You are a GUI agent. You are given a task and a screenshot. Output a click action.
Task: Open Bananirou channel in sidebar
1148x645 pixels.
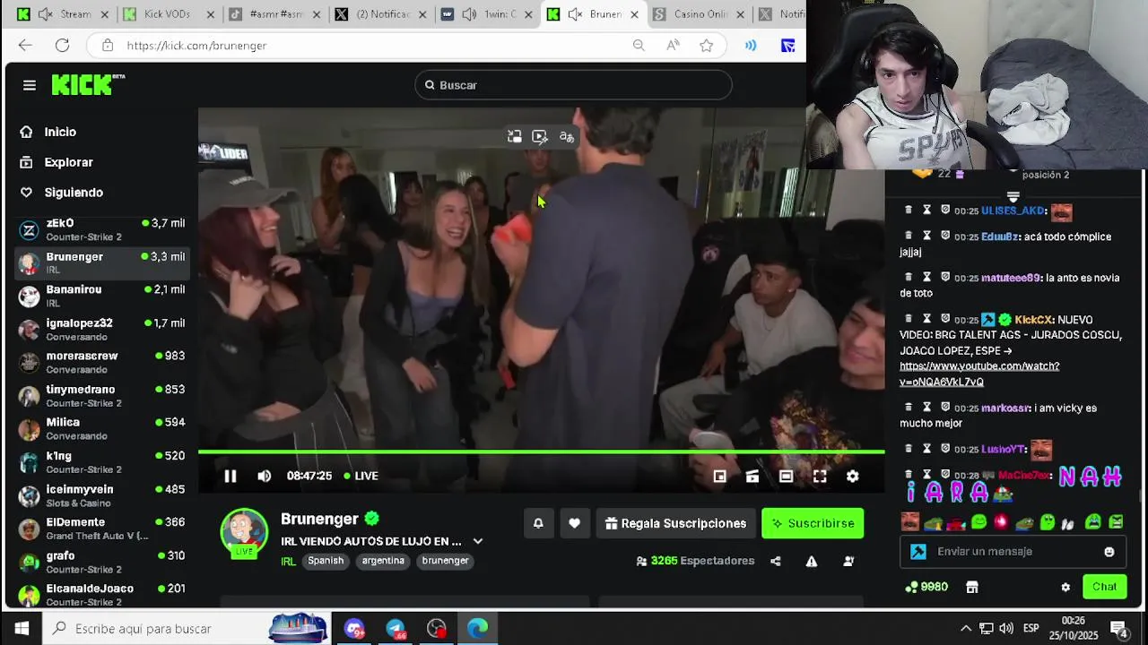tap(102, 296)
